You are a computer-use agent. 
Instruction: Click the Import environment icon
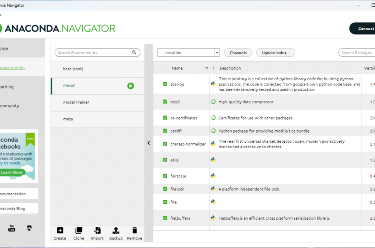point(97,230)
